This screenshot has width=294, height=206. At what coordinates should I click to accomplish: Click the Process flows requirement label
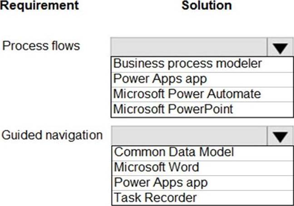[41, 46]
